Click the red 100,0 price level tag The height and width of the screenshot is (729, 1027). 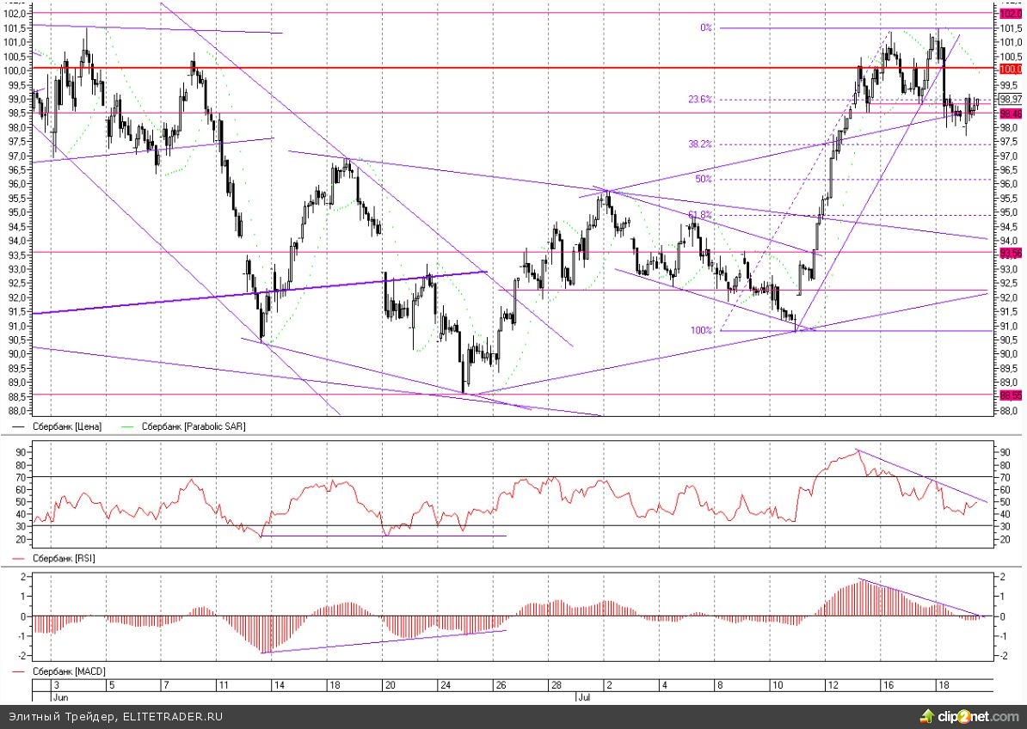[1010, 69]
